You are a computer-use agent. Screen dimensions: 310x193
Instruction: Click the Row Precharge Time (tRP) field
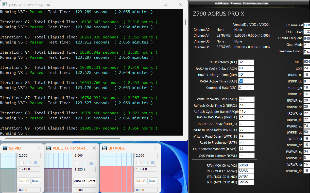246,75
